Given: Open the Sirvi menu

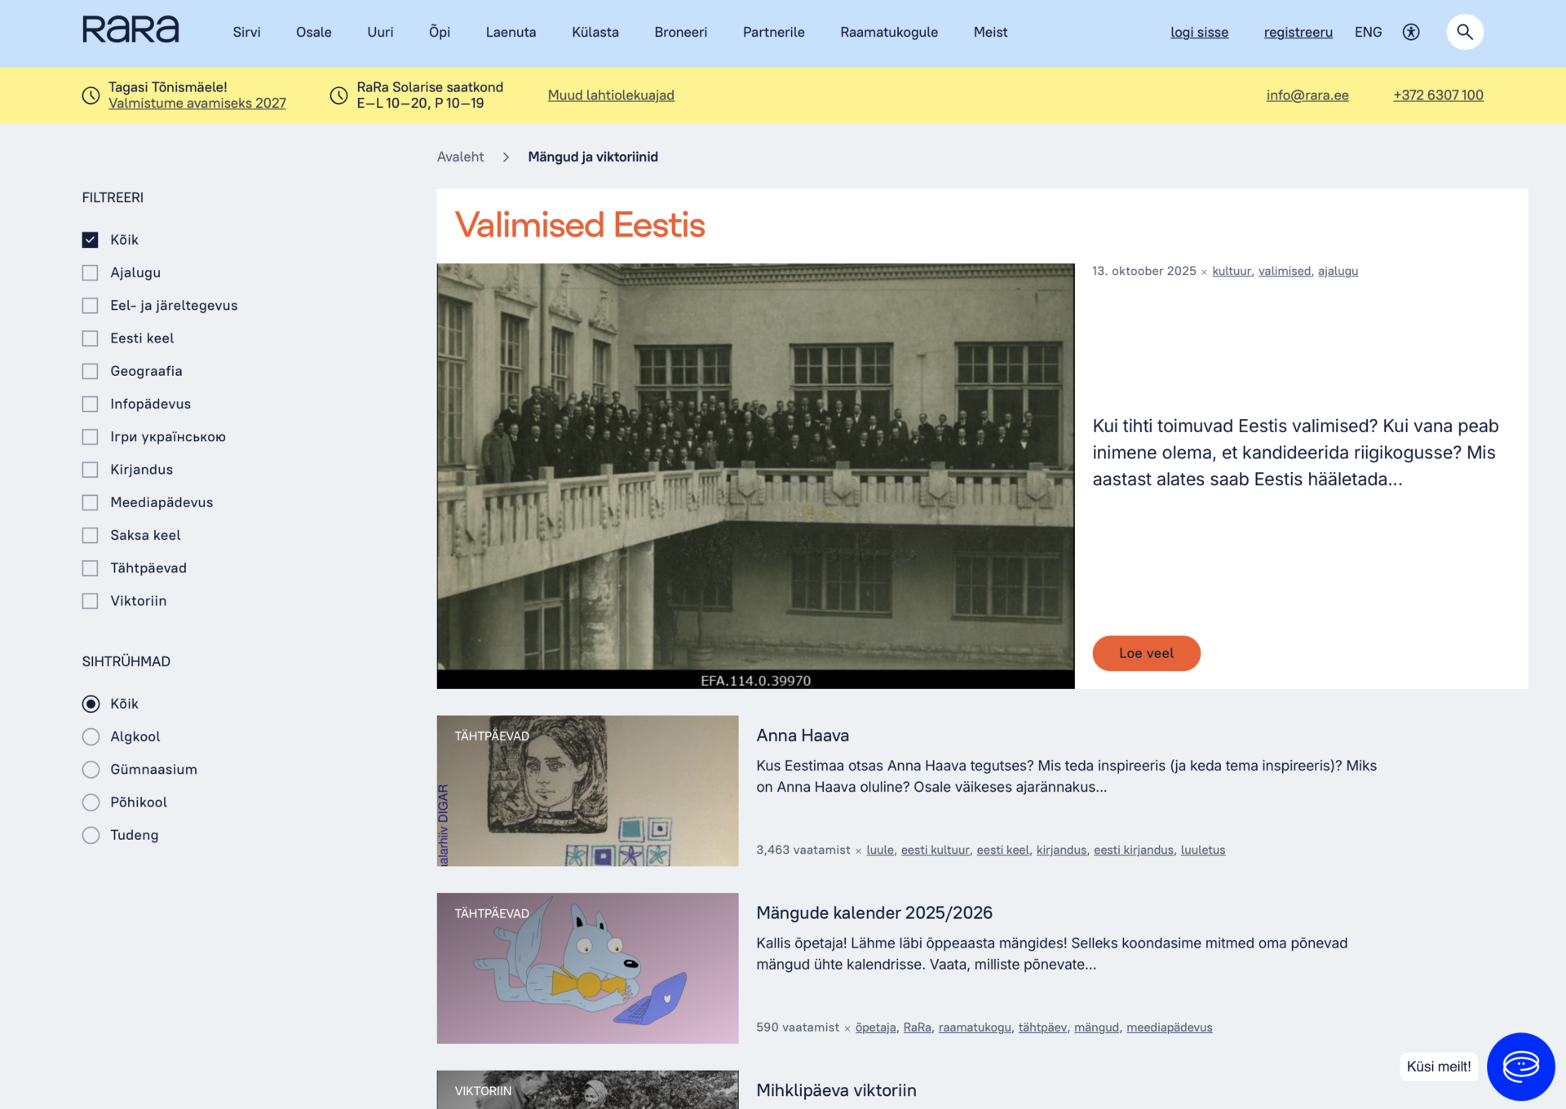Looking at the screenshot, I should point(246,32).
